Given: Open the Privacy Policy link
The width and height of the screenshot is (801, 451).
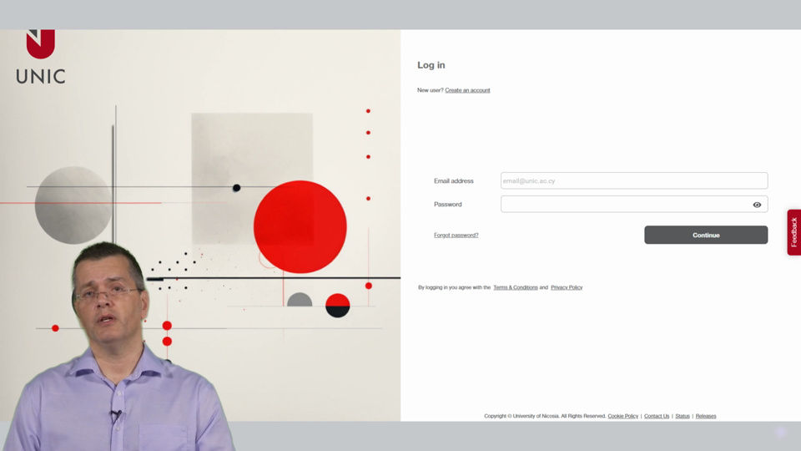Looking at the screenshot, I should pyautogui.click(x=567, y=287).
